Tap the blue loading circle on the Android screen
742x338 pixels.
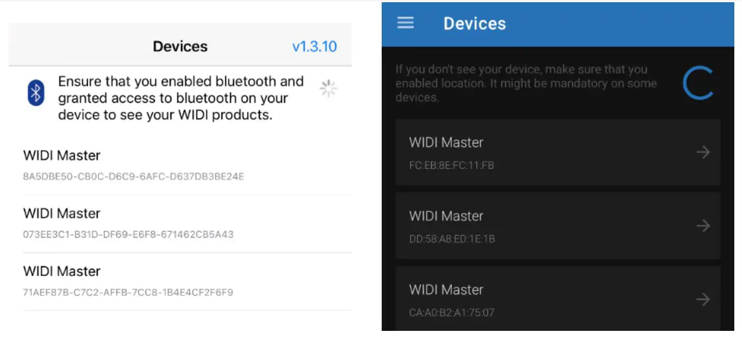click(698, 83)
